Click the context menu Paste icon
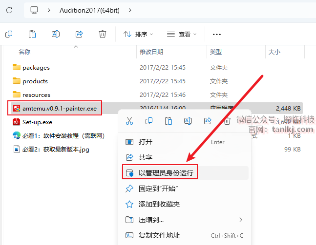The image size is (316, 245). click(169, 121)
